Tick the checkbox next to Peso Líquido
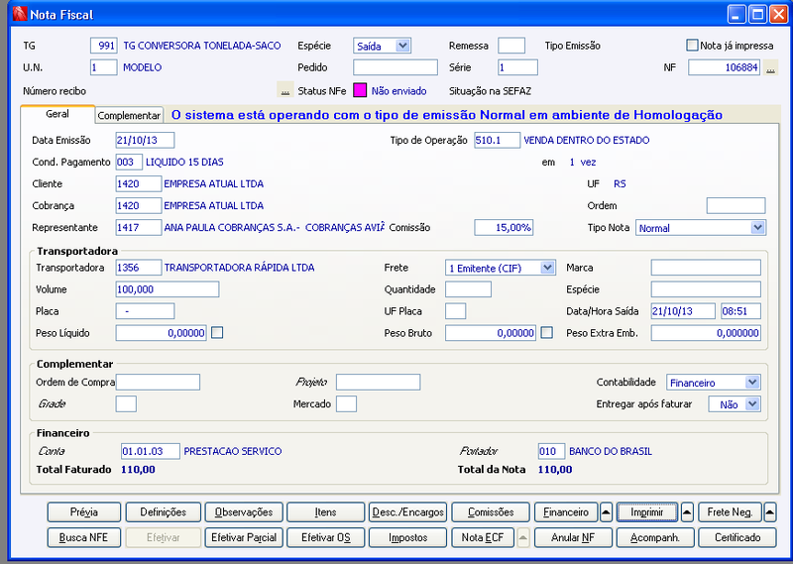Screen dimensions: 793x564 (217, 333)
